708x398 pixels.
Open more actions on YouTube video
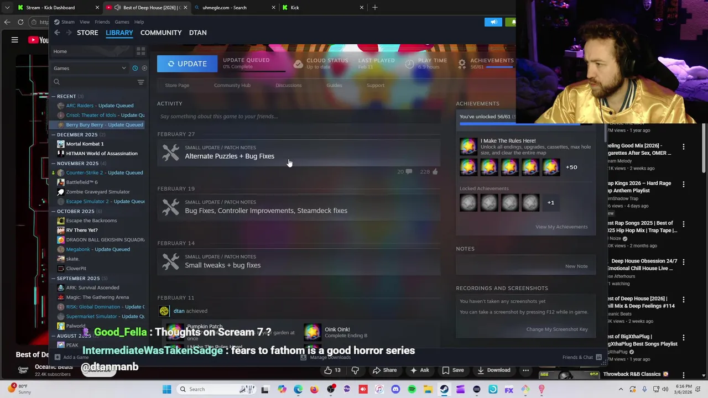[x=525, y=370]
